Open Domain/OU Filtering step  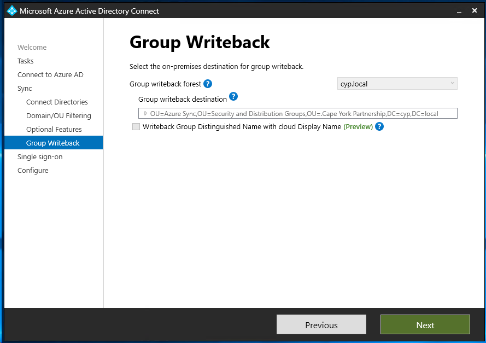58,115
